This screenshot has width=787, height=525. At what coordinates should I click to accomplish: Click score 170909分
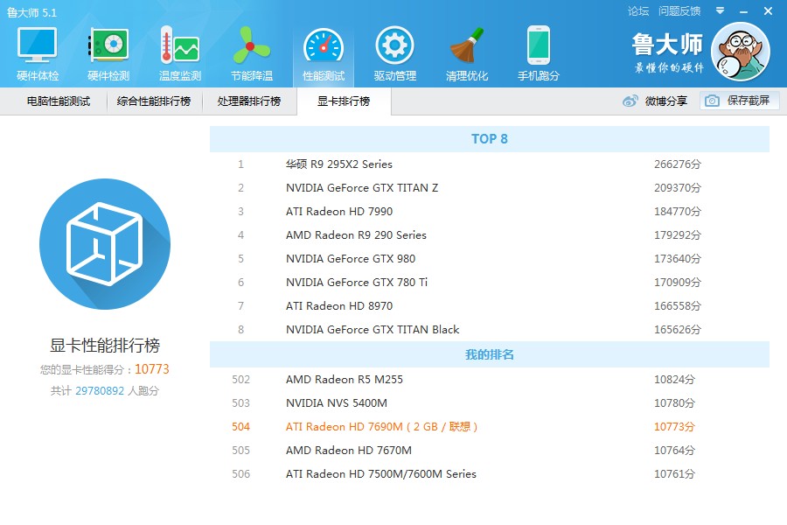click(x=677, y=283)
